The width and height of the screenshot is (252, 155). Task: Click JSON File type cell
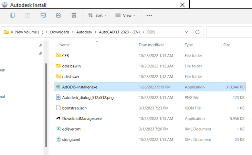[x=193, y=108]
